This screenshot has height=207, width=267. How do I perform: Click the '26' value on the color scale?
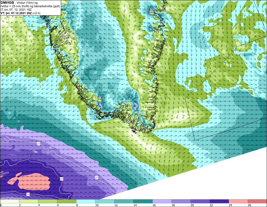click(249, 205)
